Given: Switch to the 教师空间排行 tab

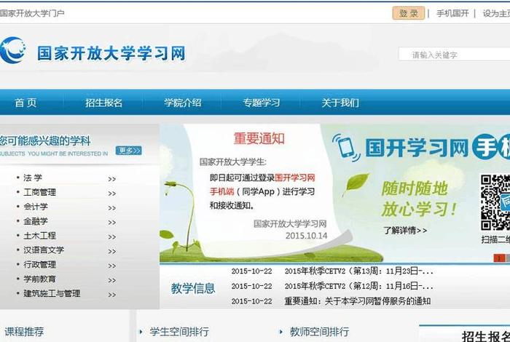Looking at the screenshot, I should pyautogui.click(x=319, y=332).
